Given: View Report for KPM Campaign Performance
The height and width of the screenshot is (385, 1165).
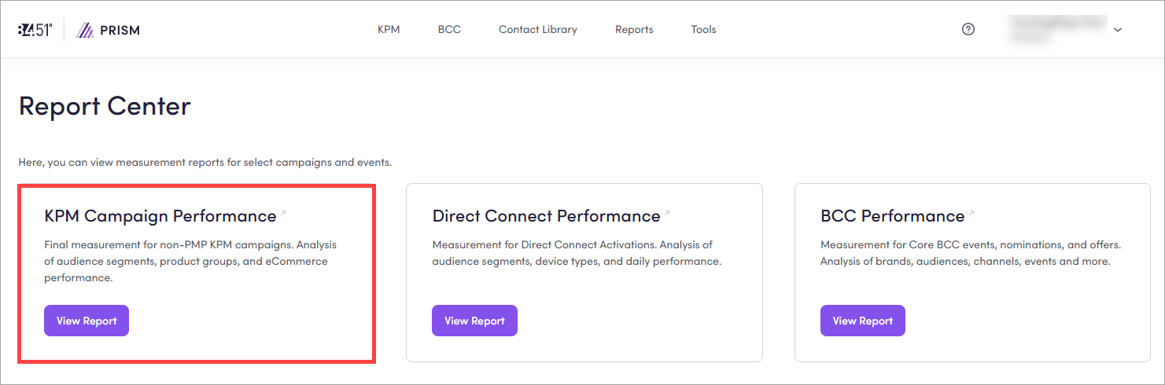Looking at the screenshot, I should click(x=87, y=321).
